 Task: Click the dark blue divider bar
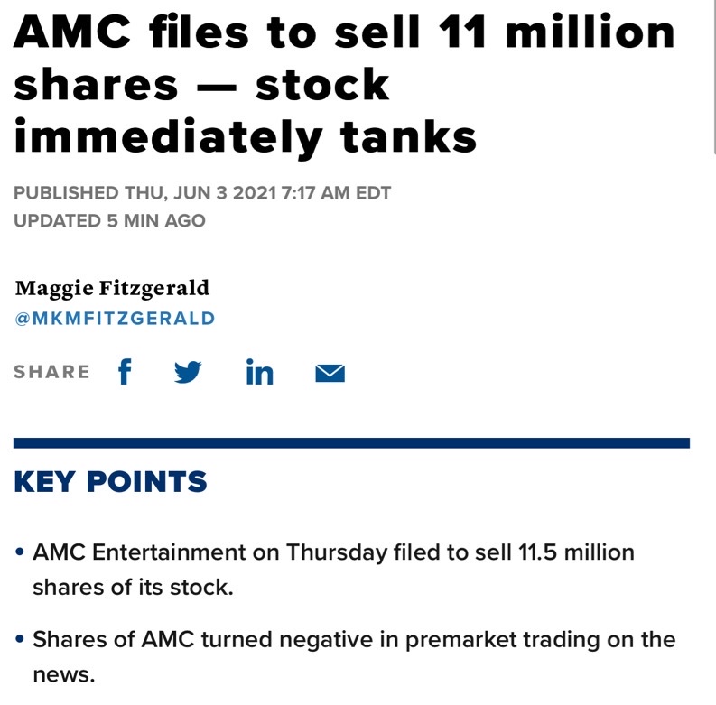tap(351, 443)
